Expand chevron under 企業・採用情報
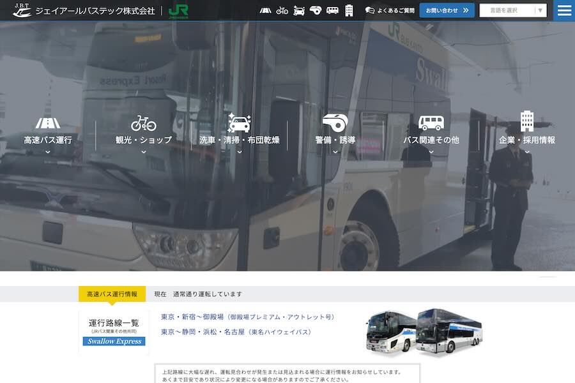The image size is (575, 383). (527, 152)
